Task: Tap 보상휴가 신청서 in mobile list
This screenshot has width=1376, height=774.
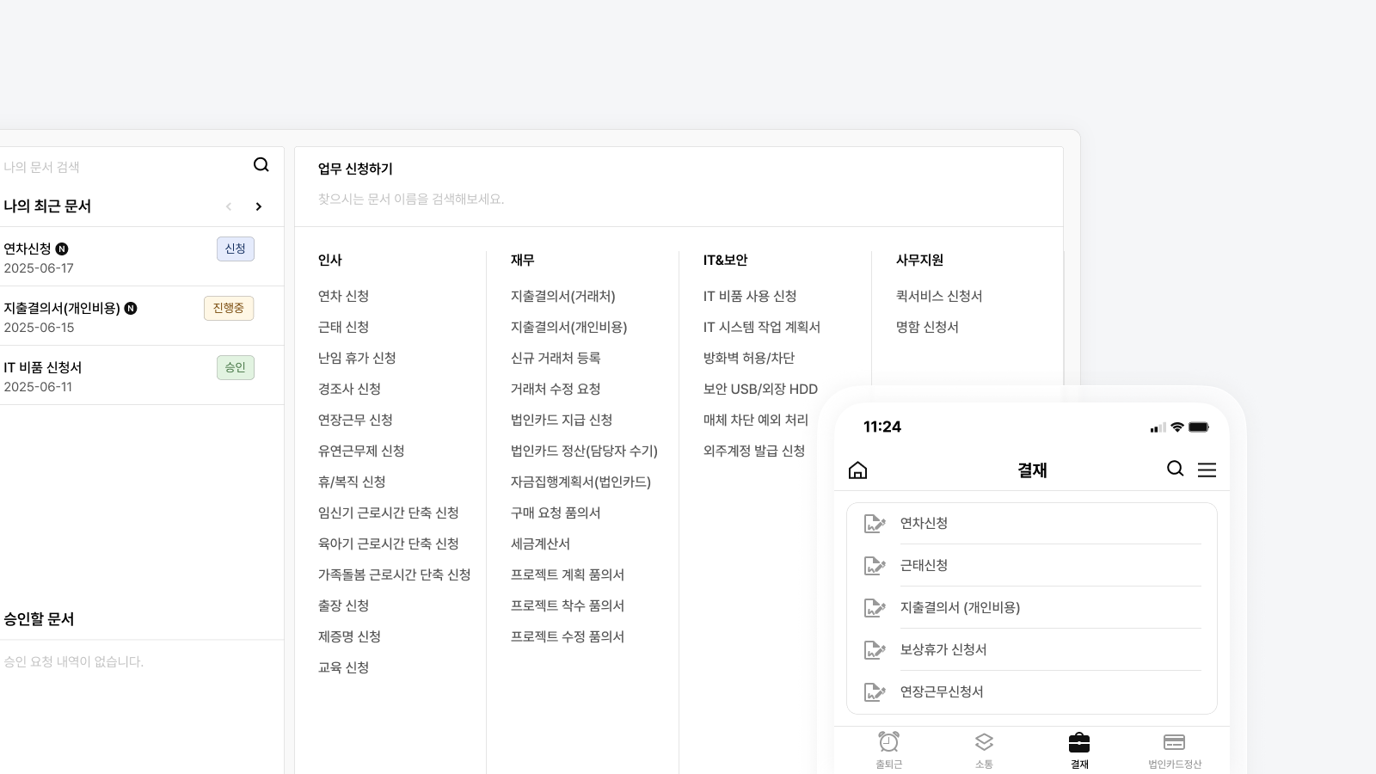Action: point(943,649)
